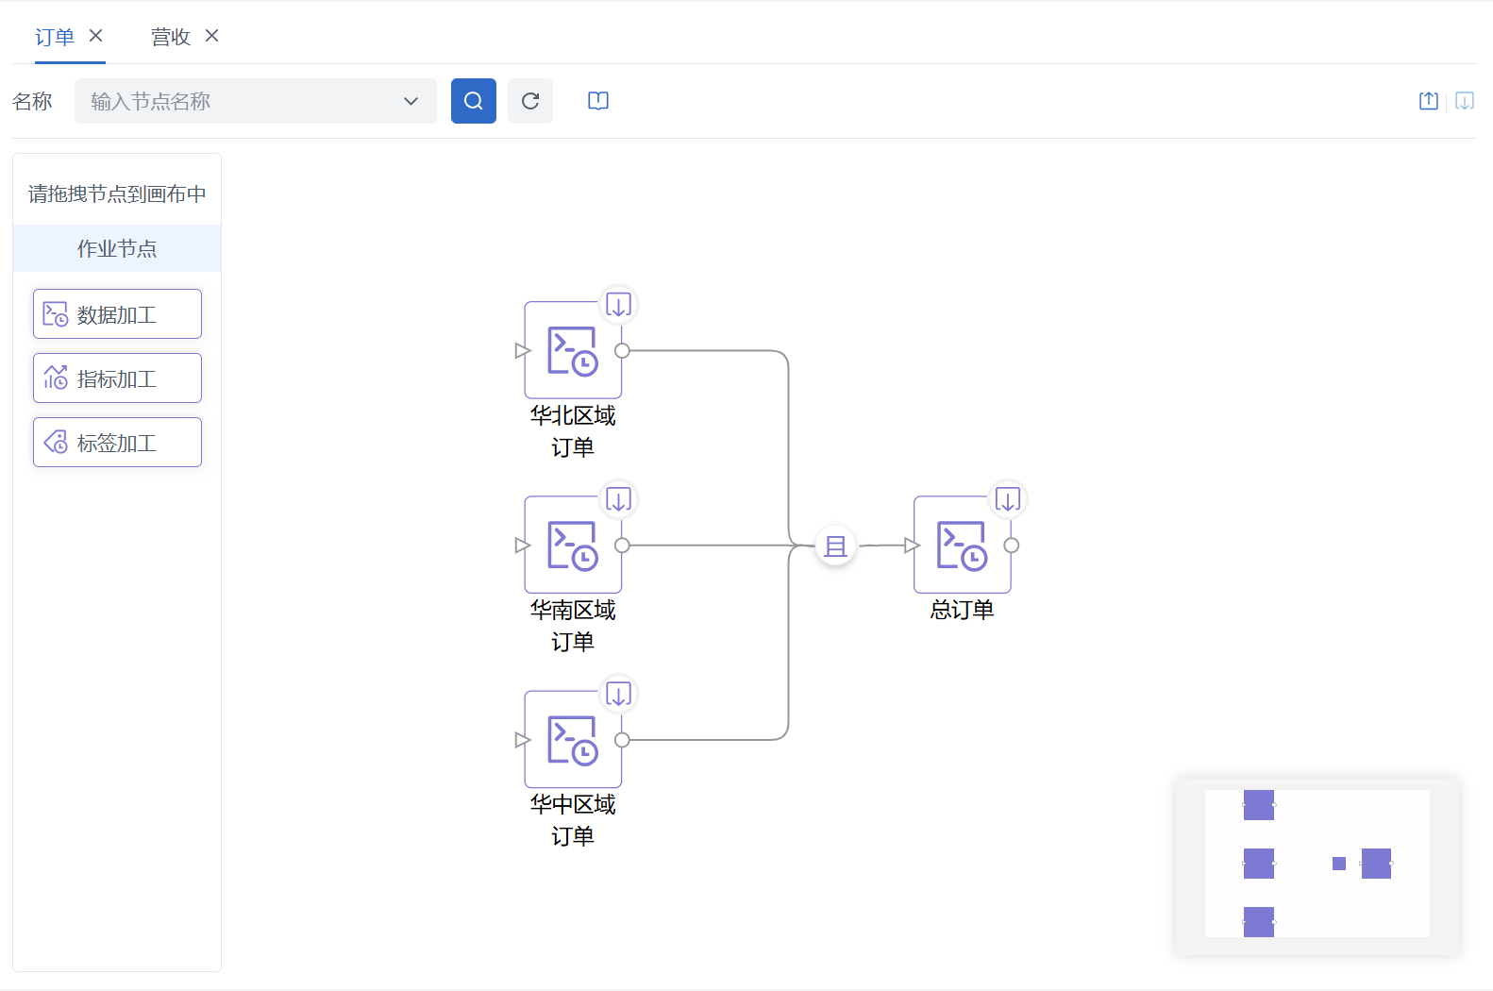Switch to the 营收 tab
This screenshot has height=991, width=1493.
(171, 37)
